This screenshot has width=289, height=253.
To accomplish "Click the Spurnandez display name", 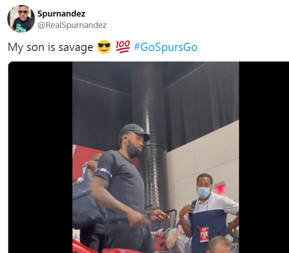I will click(x=61, y=14).
